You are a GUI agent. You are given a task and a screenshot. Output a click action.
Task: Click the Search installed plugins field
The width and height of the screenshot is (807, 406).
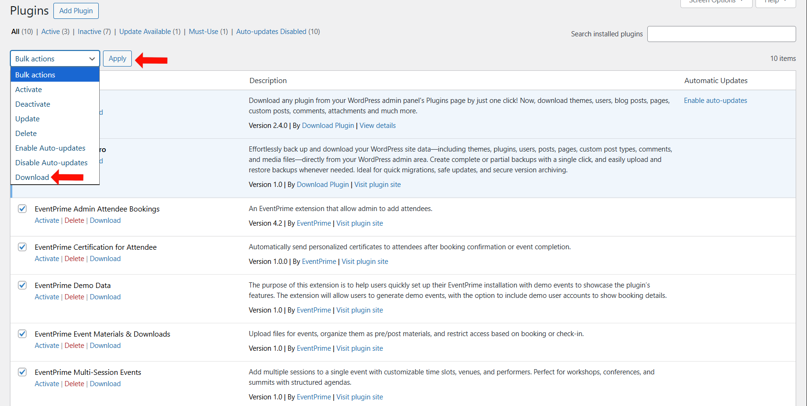(x=721, y=34)
